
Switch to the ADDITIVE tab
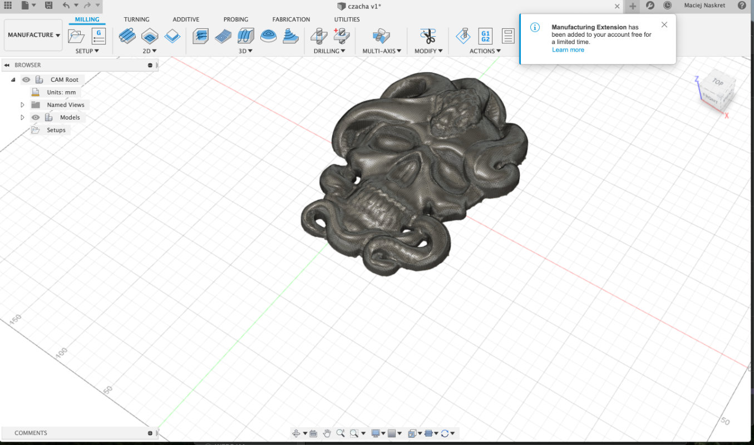[x=186, y=19]
